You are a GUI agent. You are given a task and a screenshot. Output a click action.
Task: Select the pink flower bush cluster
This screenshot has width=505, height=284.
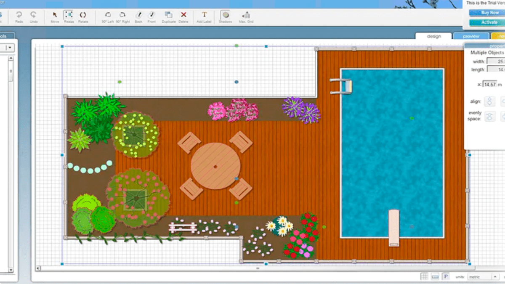(233, 110)
